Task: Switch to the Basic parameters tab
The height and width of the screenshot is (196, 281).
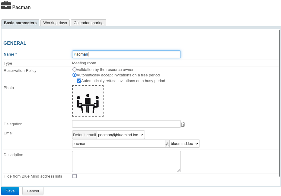Action: tap(20, 23)
